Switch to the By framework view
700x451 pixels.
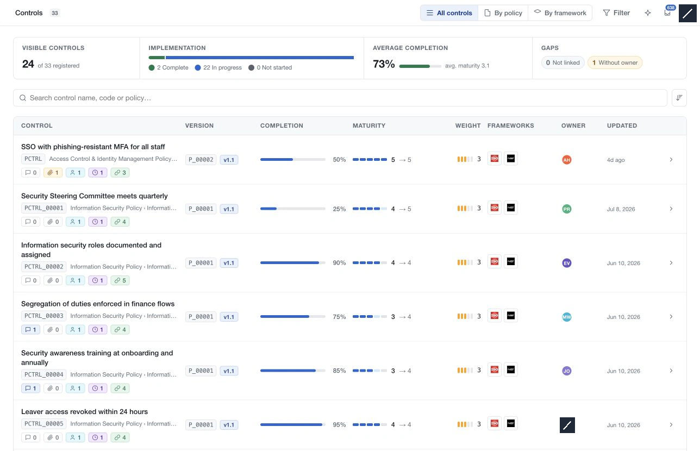pyautogui.click(x=560, y=13)
